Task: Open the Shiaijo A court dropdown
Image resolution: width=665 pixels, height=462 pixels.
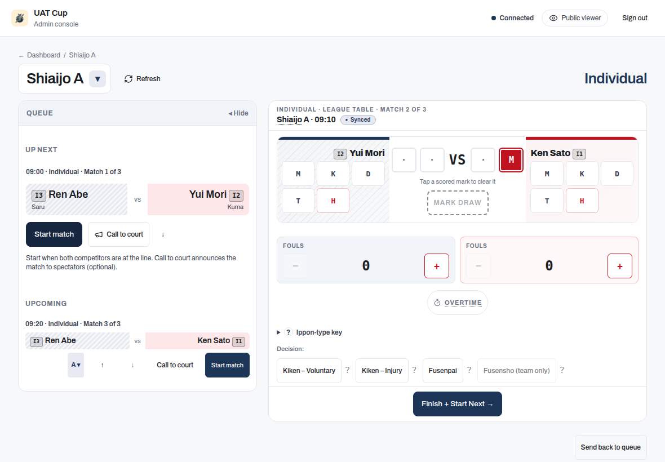Action: (x=97, y=79)
